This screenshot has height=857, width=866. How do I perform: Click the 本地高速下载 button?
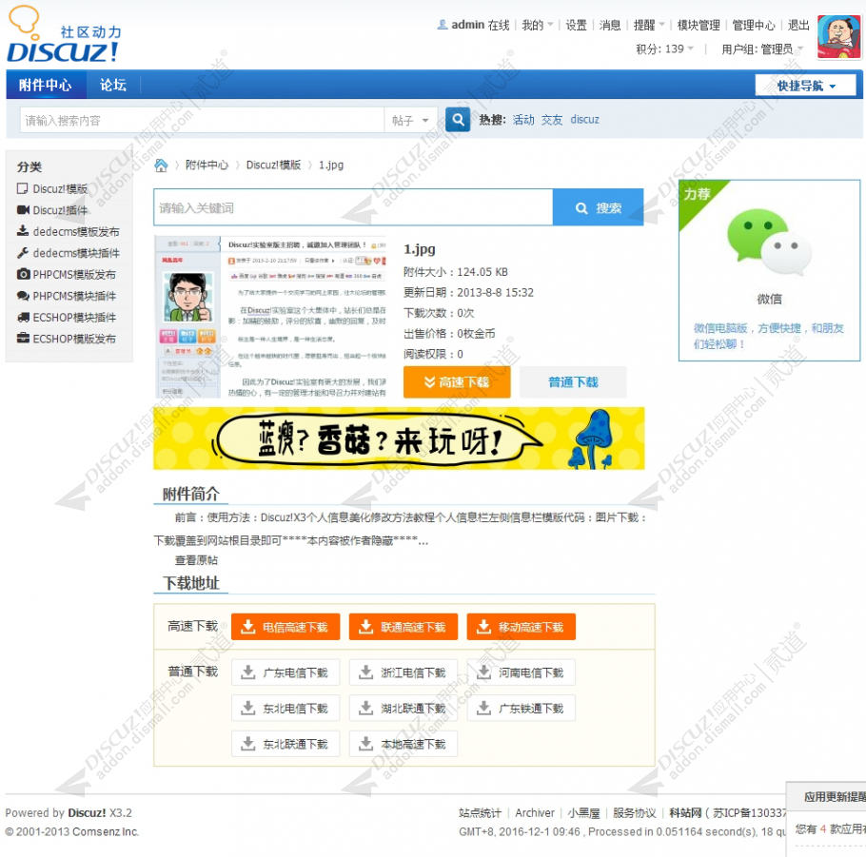(x=403, y=744)
